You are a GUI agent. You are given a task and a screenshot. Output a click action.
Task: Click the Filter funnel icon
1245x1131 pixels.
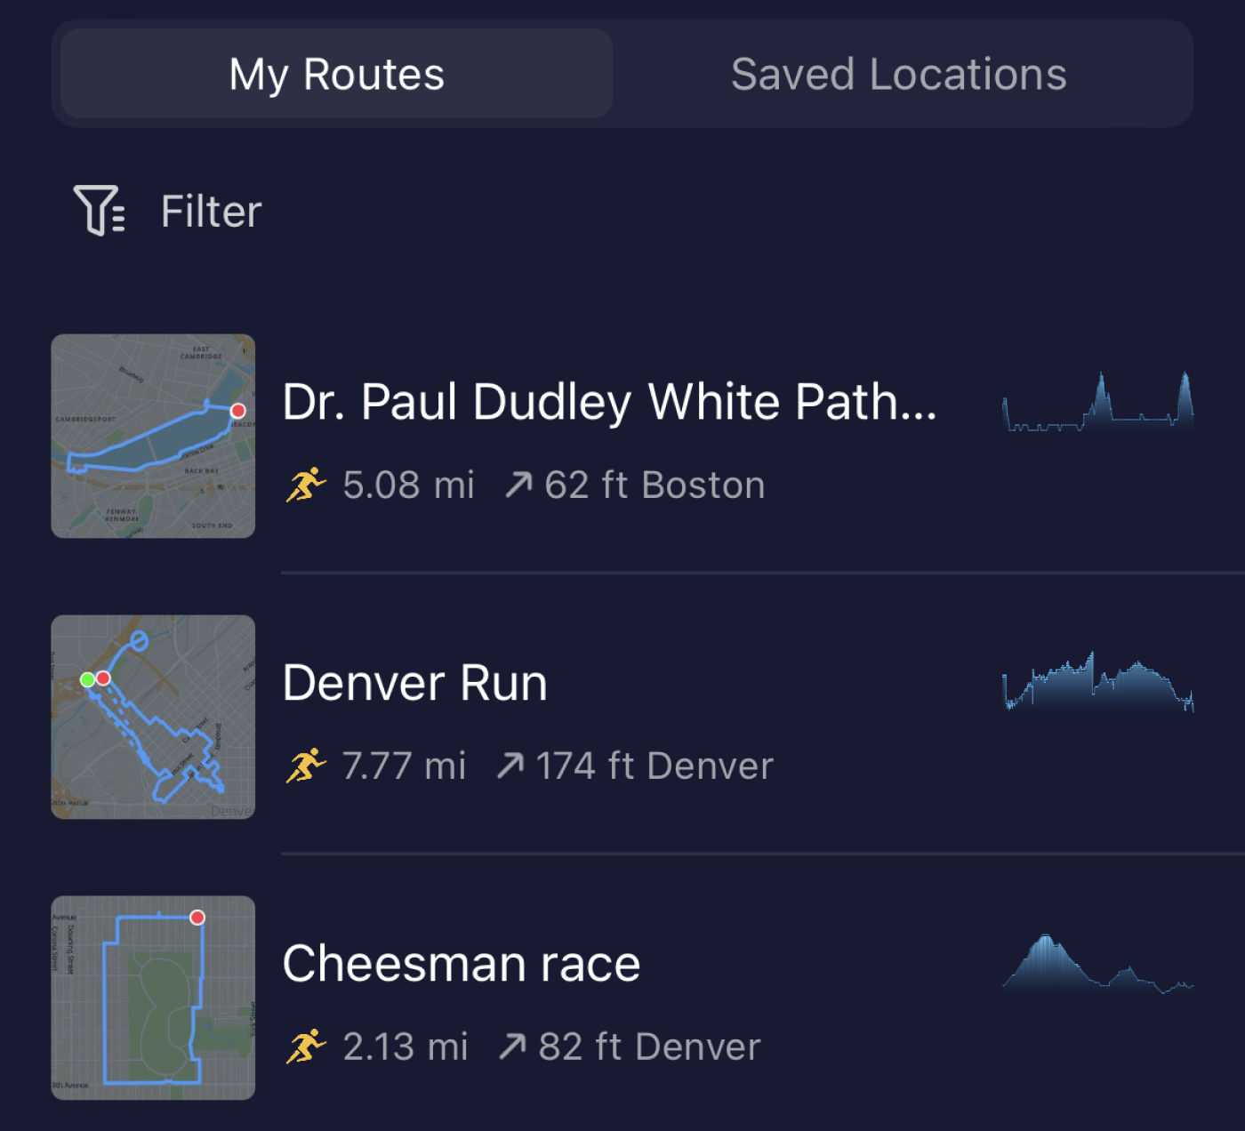click(99, 211)
